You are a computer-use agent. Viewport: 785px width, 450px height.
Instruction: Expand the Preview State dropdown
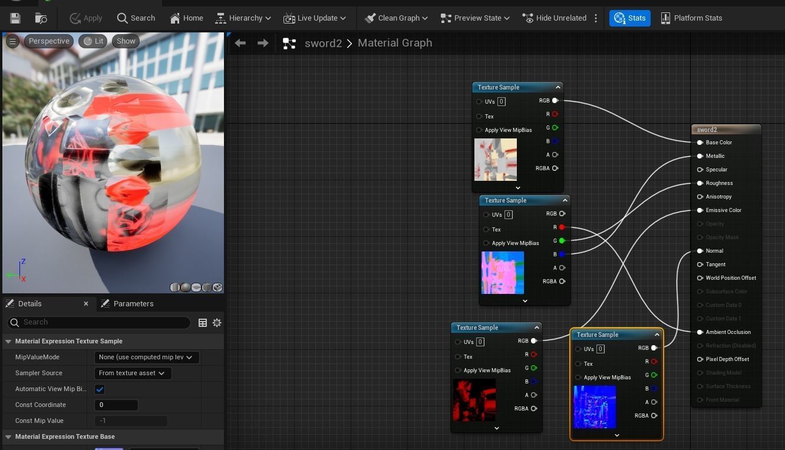[475, 18]
